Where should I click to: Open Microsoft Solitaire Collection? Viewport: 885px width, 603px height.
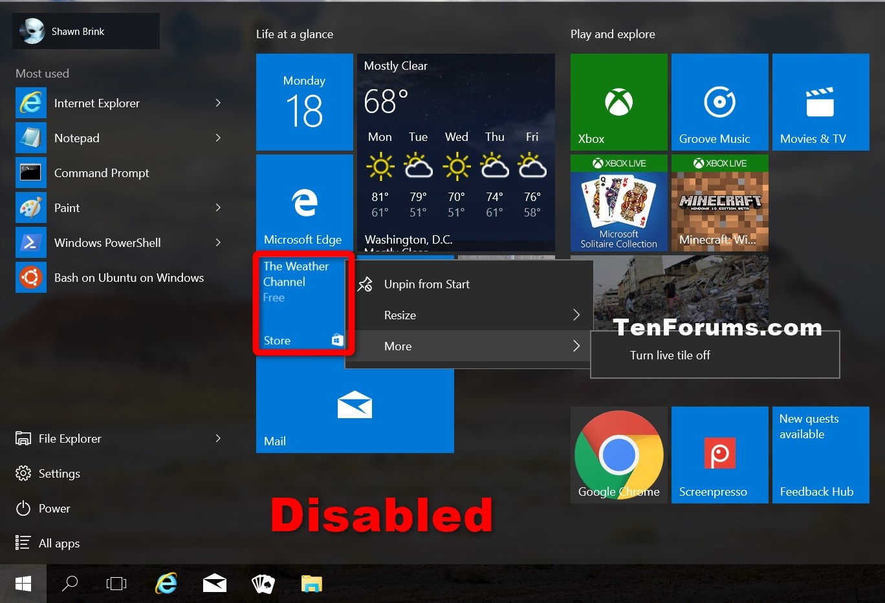(618, 207)
